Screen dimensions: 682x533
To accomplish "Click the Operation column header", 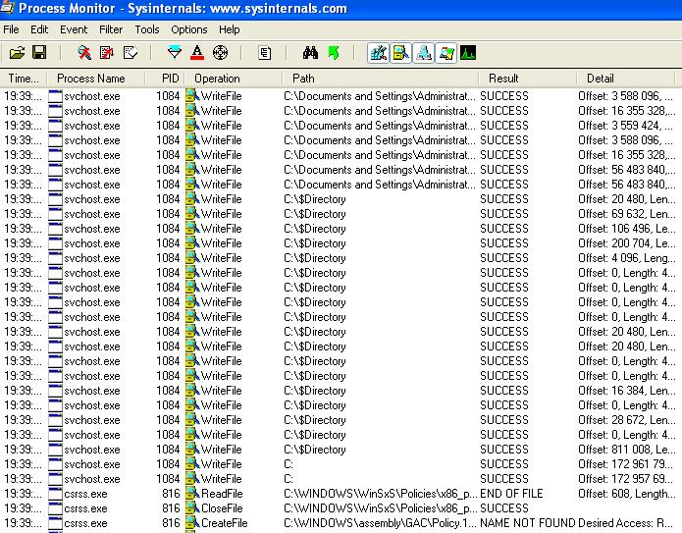I will coord(234,79).
